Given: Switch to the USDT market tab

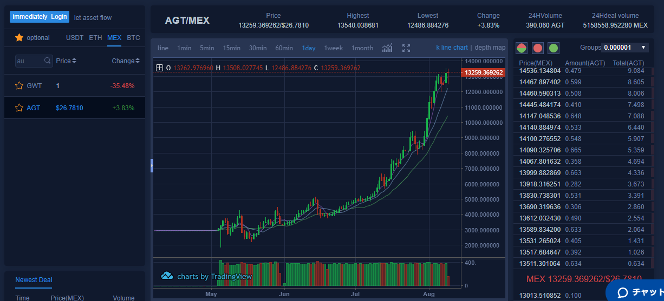Looking at the screenshot, I should [75, 38].
